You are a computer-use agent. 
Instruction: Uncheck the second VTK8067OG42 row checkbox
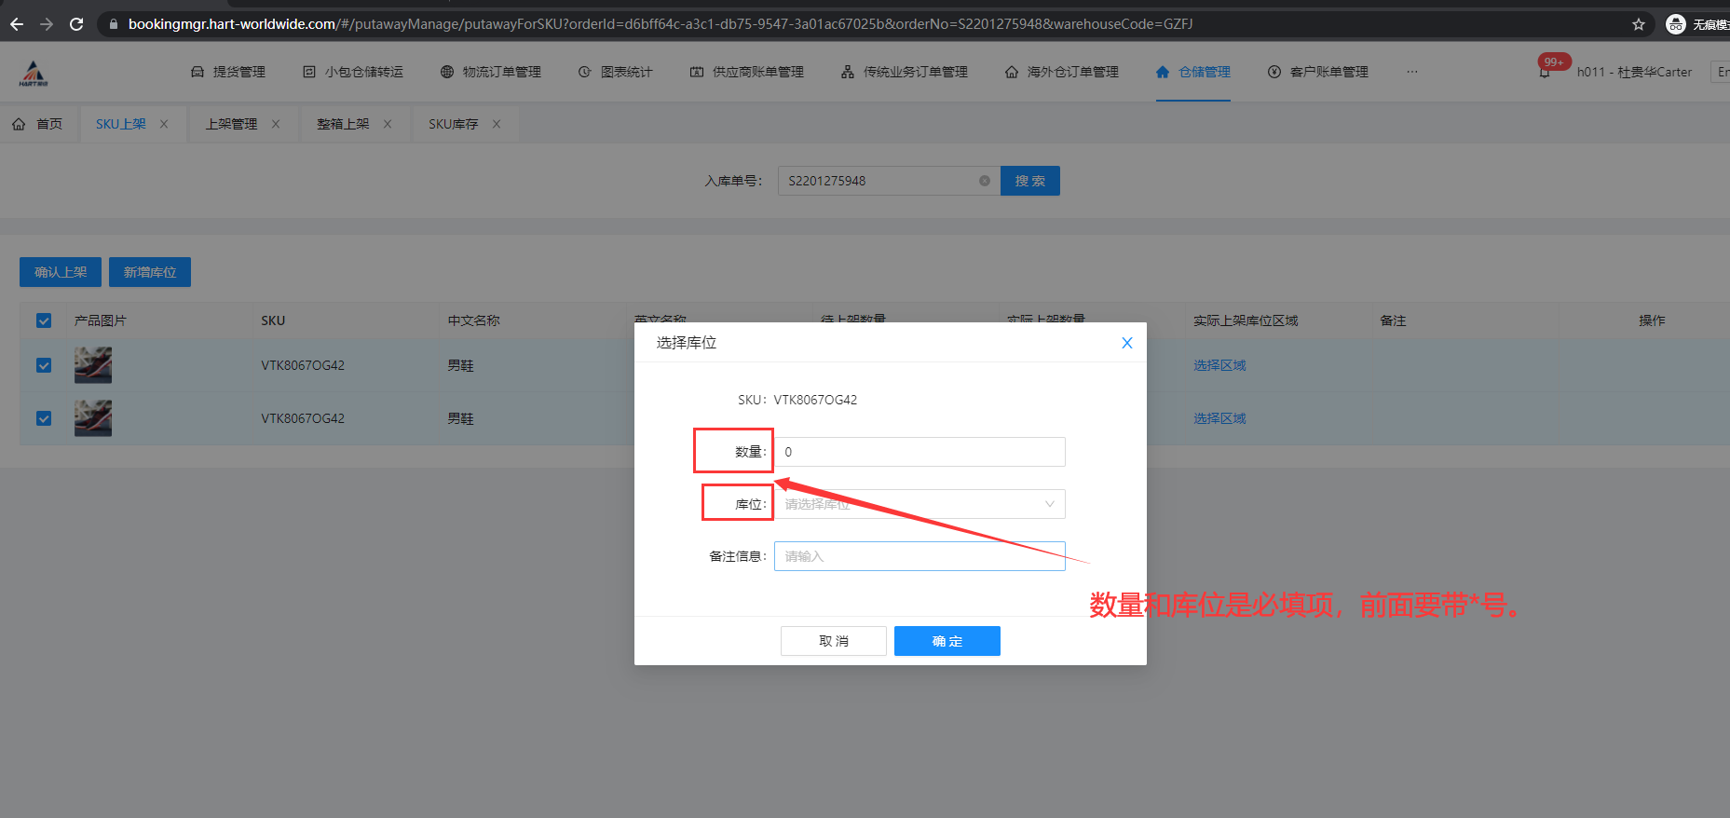(44, 418)
